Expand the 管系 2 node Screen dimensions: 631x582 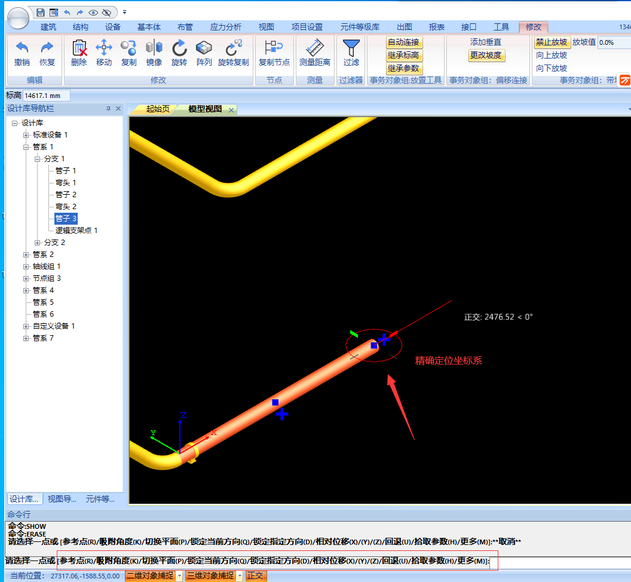coord(26,255)
